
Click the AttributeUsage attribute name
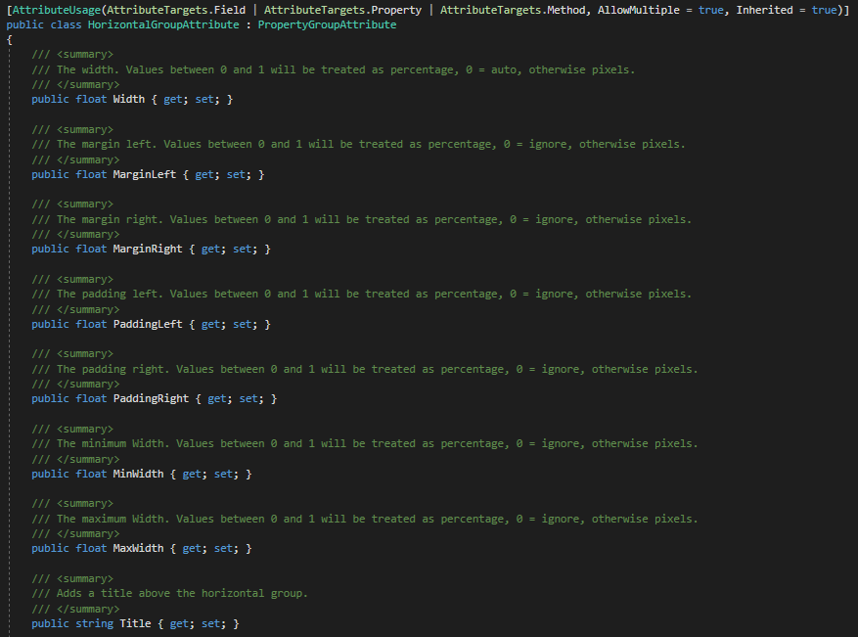(57, 10)
